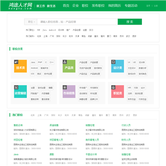This screenshot has height=166, width=166.
Task: Select Android in the hot positions row
Action: click(x=52, y=30)
